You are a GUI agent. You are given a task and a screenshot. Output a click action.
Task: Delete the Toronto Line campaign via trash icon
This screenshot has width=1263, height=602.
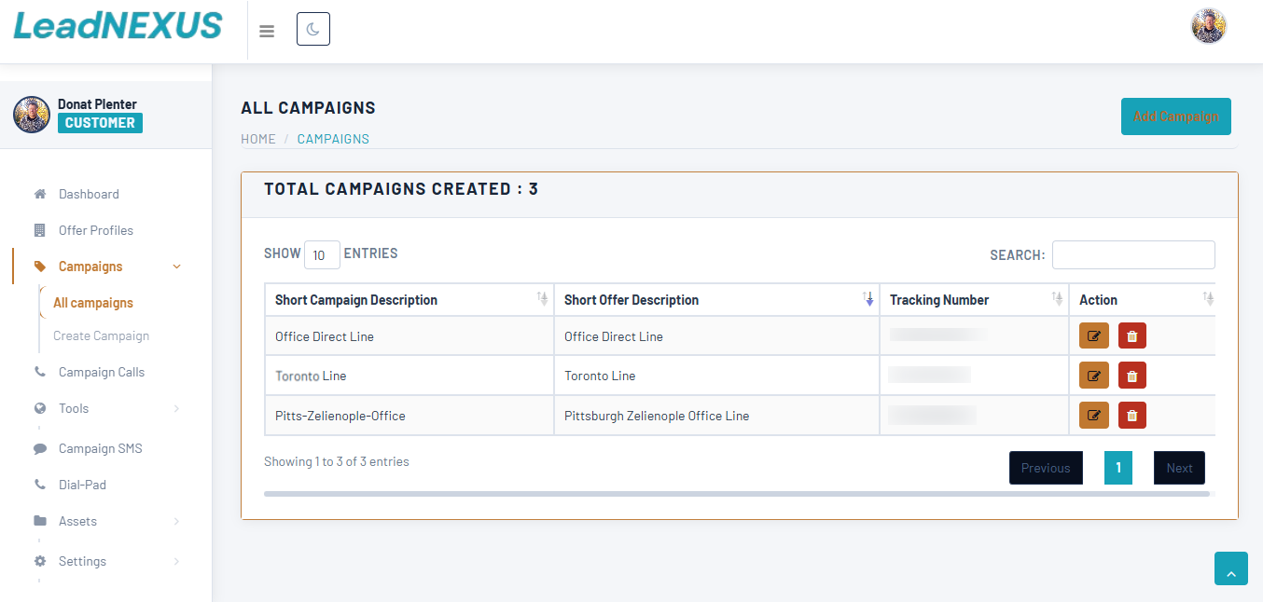1131,376
